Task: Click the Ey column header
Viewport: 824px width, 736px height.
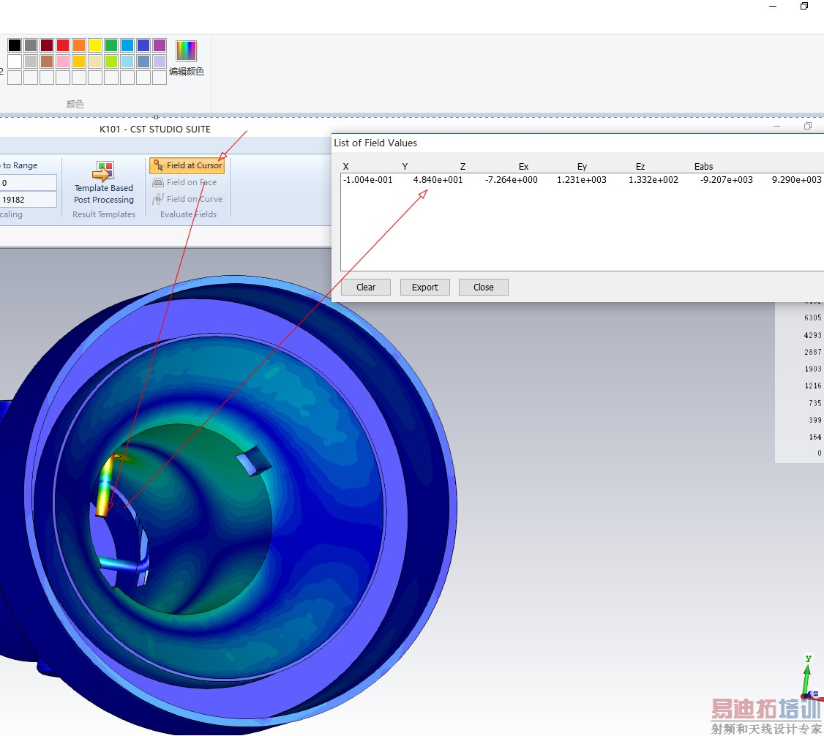Action: (x=583, y=167)
